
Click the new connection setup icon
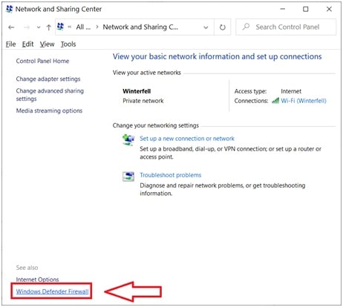[x=128, y=140]
